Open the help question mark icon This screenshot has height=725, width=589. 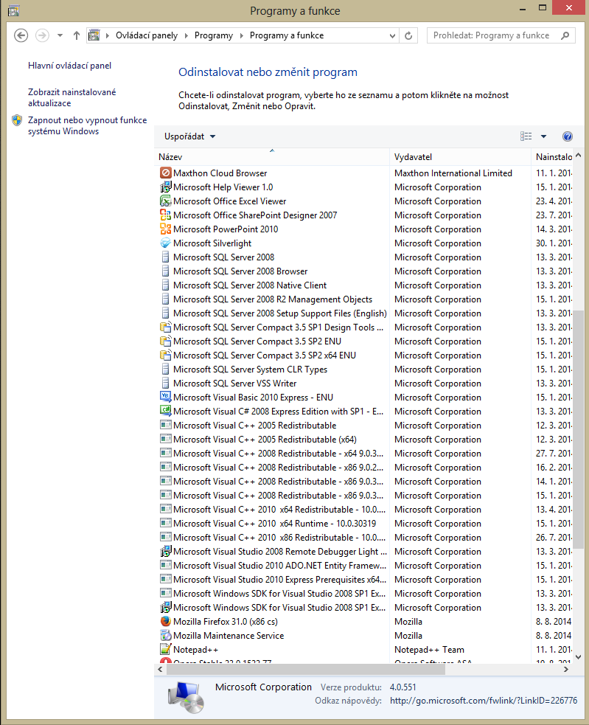[568, 136]
